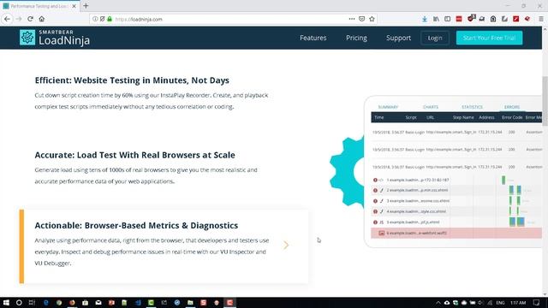This screenshot has width=548, height=308.
Task: Open Firefox from the taskbar
Action: tap(72, 302)
